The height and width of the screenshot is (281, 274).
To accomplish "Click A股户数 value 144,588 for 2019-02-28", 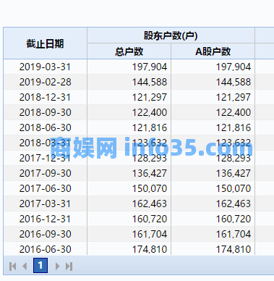I will 234,82.
